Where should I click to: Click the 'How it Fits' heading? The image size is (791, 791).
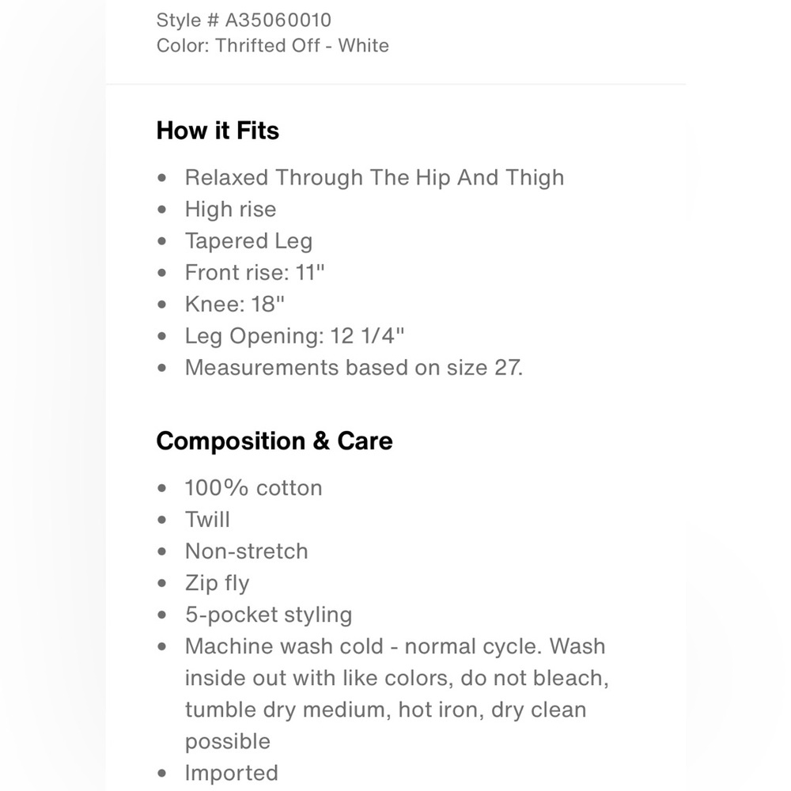click(x=218, y=131)
